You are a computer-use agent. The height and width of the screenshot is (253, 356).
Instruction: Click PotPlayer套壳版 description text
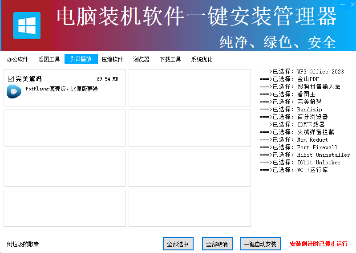pyautogui.click(x=61, y=89)
